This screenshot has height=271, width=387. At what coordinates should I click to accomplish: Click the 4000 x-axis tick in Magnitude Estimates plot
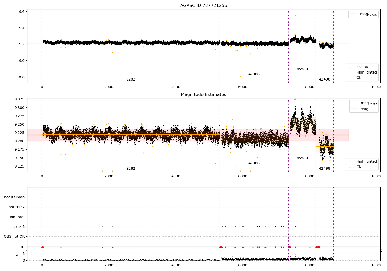tap(176, 176)
